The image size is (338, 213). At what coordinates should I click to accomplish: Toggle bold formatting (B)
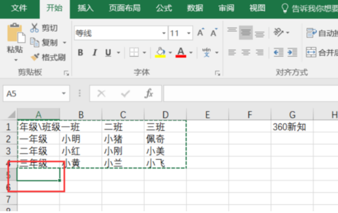click(80, 52)
